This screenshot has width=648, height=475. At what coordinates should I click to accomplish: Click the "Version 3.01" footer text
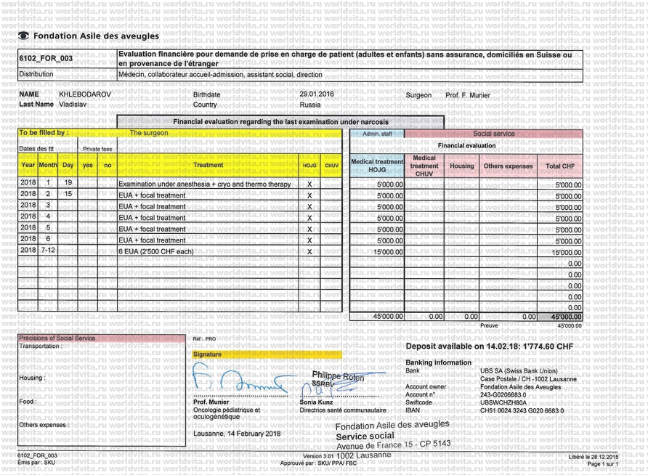pos(317,456)
